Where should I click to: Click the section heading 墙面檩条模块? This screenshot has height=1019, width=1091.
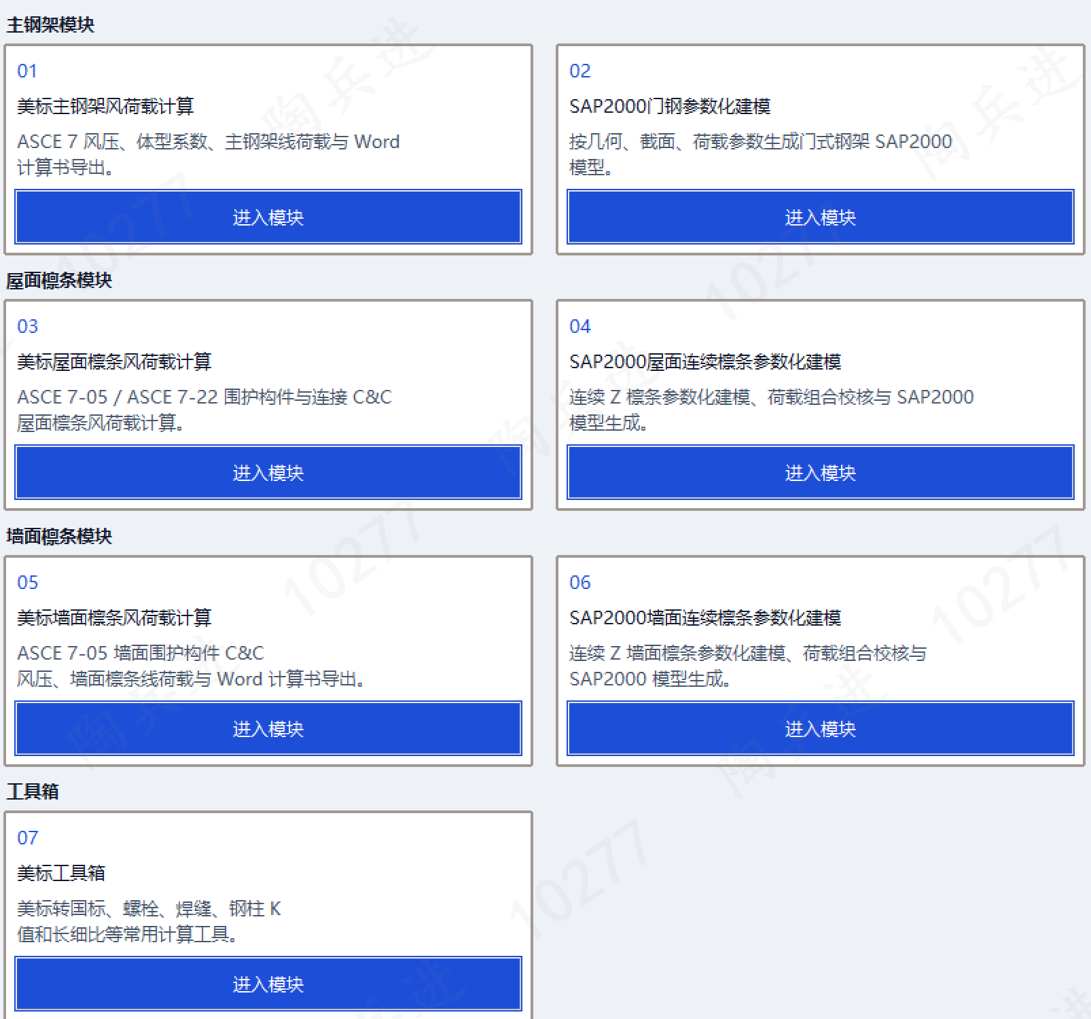coord(59,537)
